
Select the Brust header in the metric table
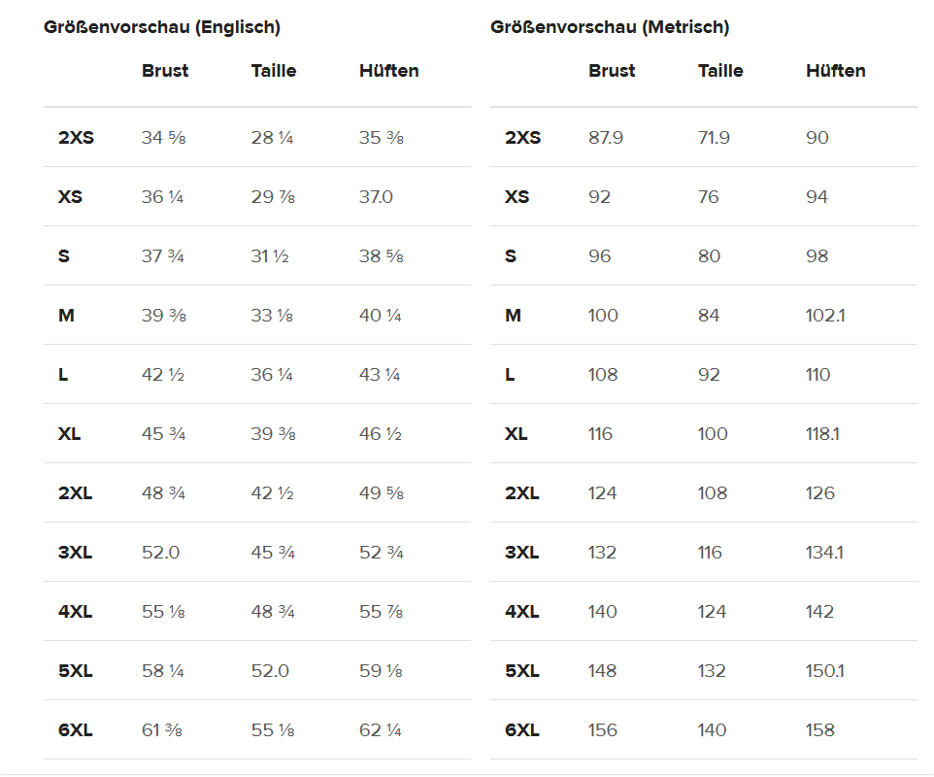612,71
